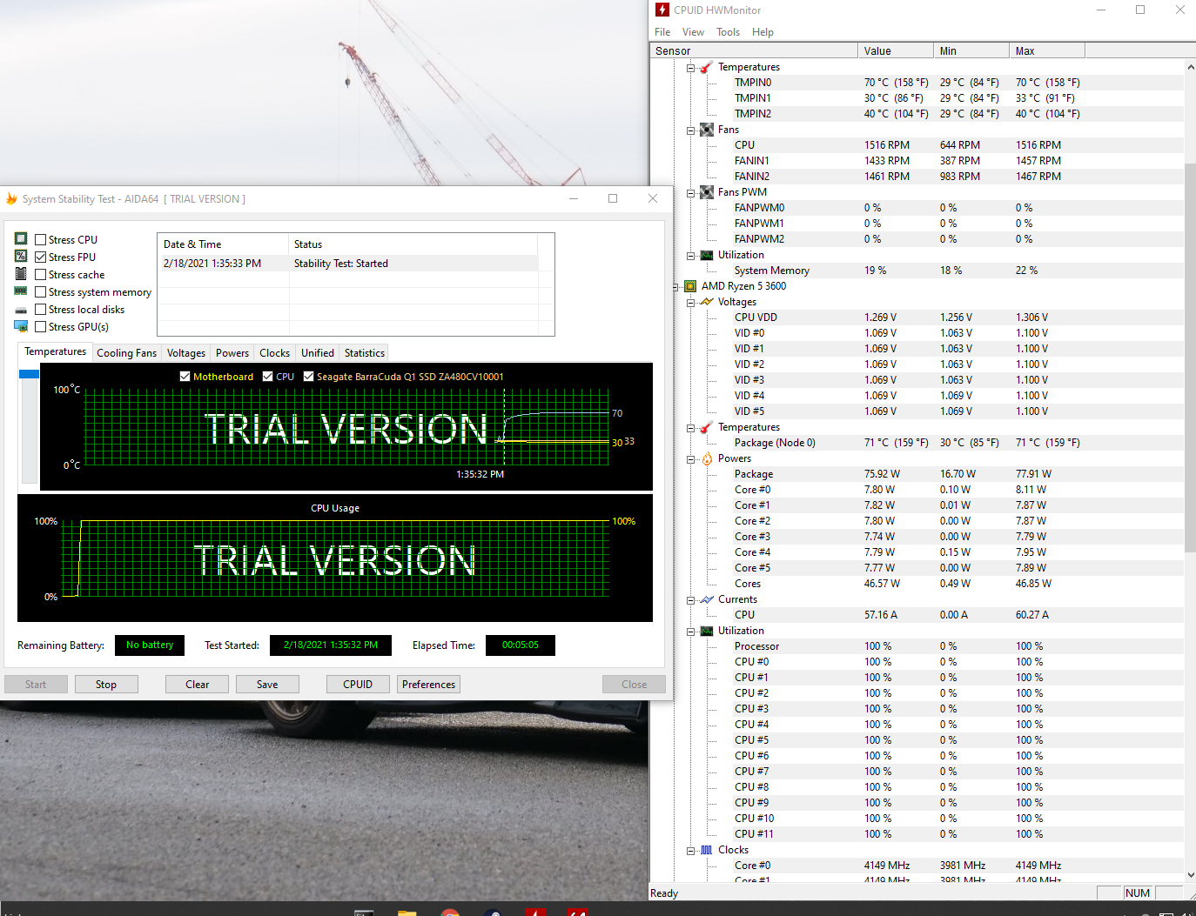Click the fan icon beside Fans PWM

(x=706, y=192)
